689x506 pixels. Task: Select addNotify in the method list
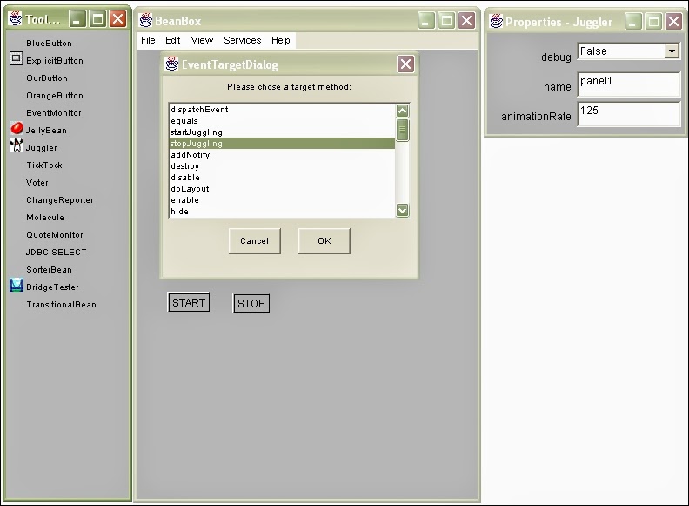pyautogui.click(x=282, y=155)
